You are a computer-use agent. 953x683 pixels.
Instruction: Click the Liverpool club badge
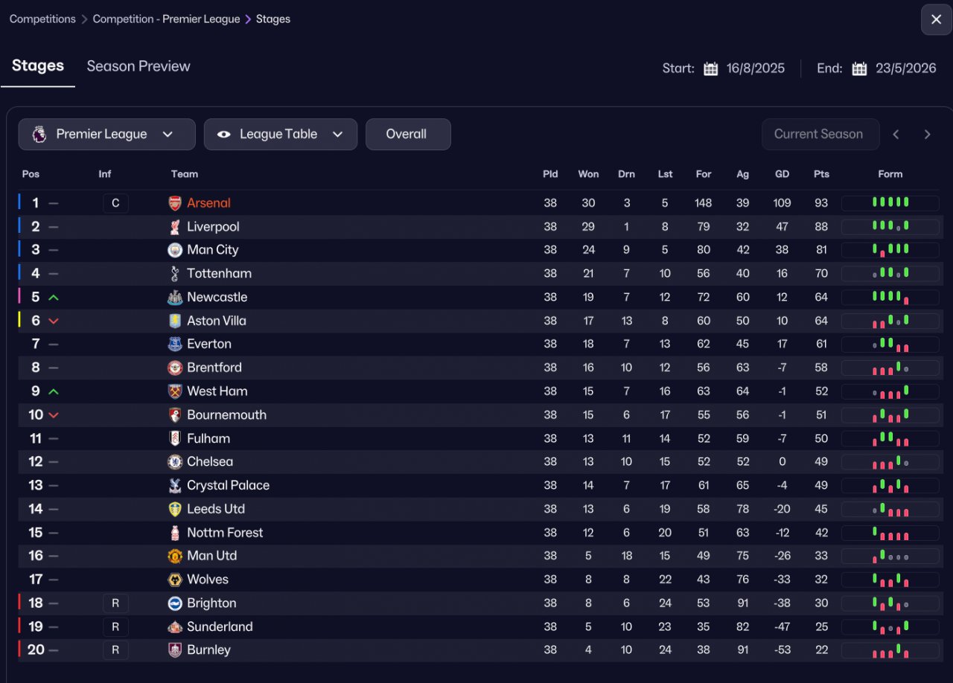coord(175,227)
